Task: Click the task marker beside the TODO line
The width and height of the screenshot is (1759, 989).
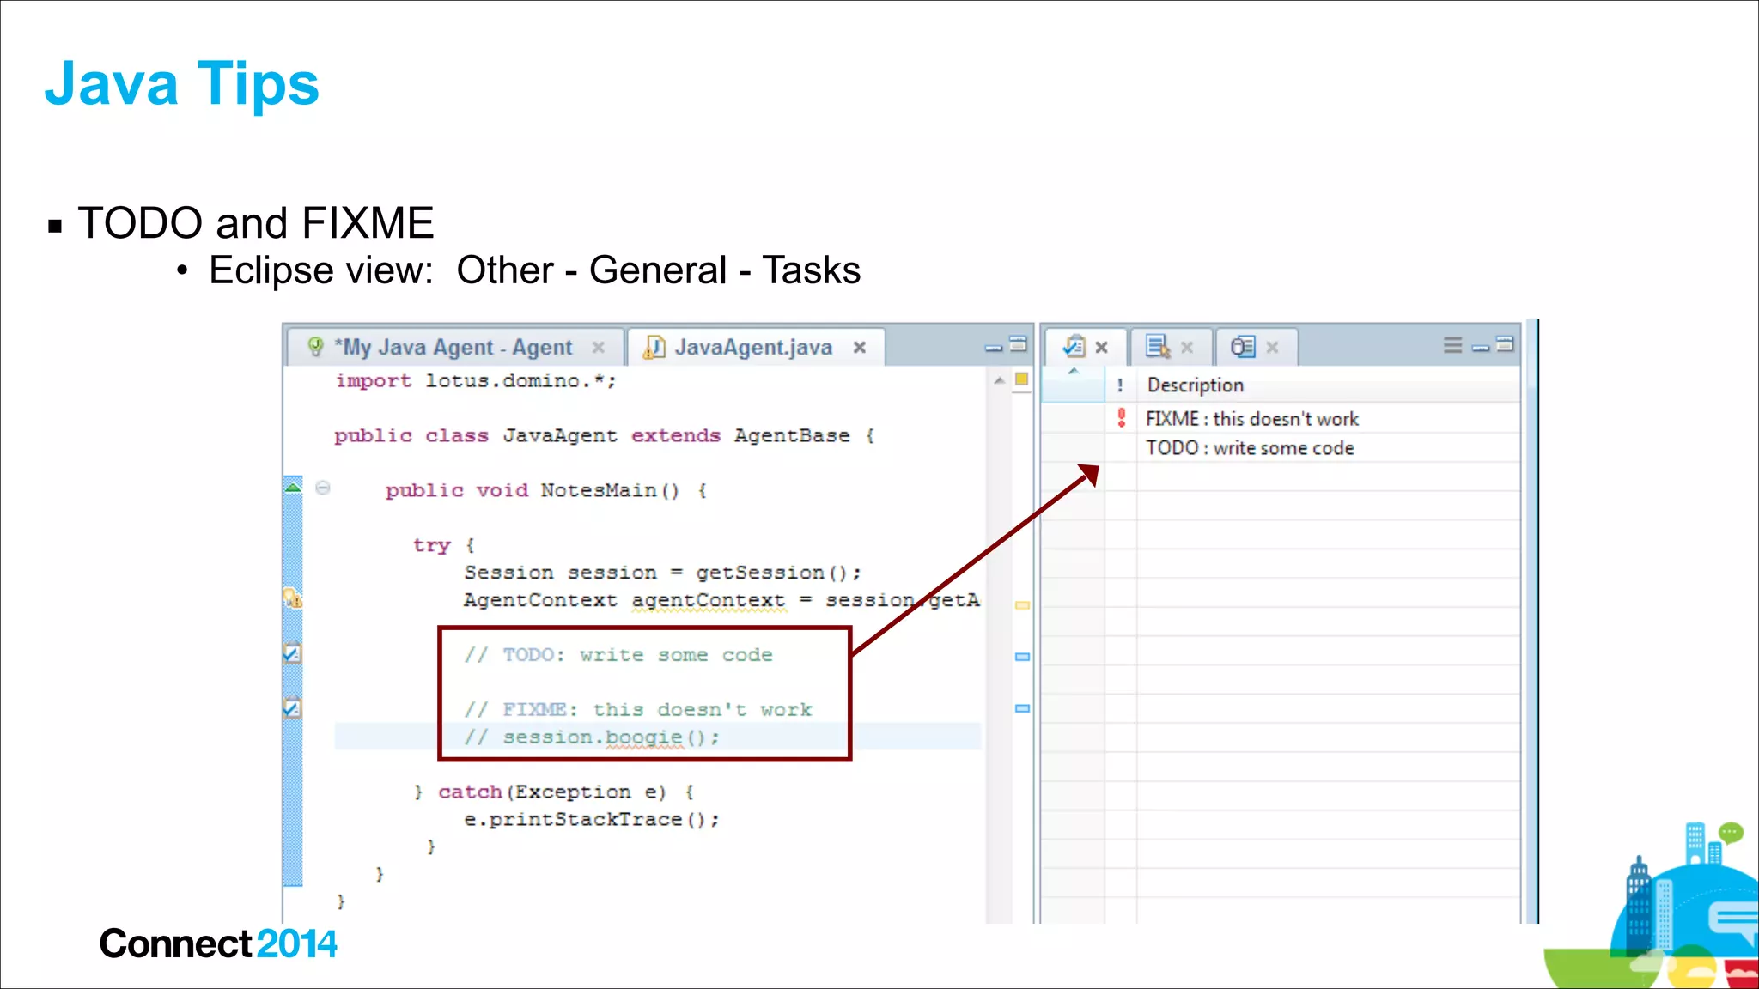Action: (x=293, y=653)
